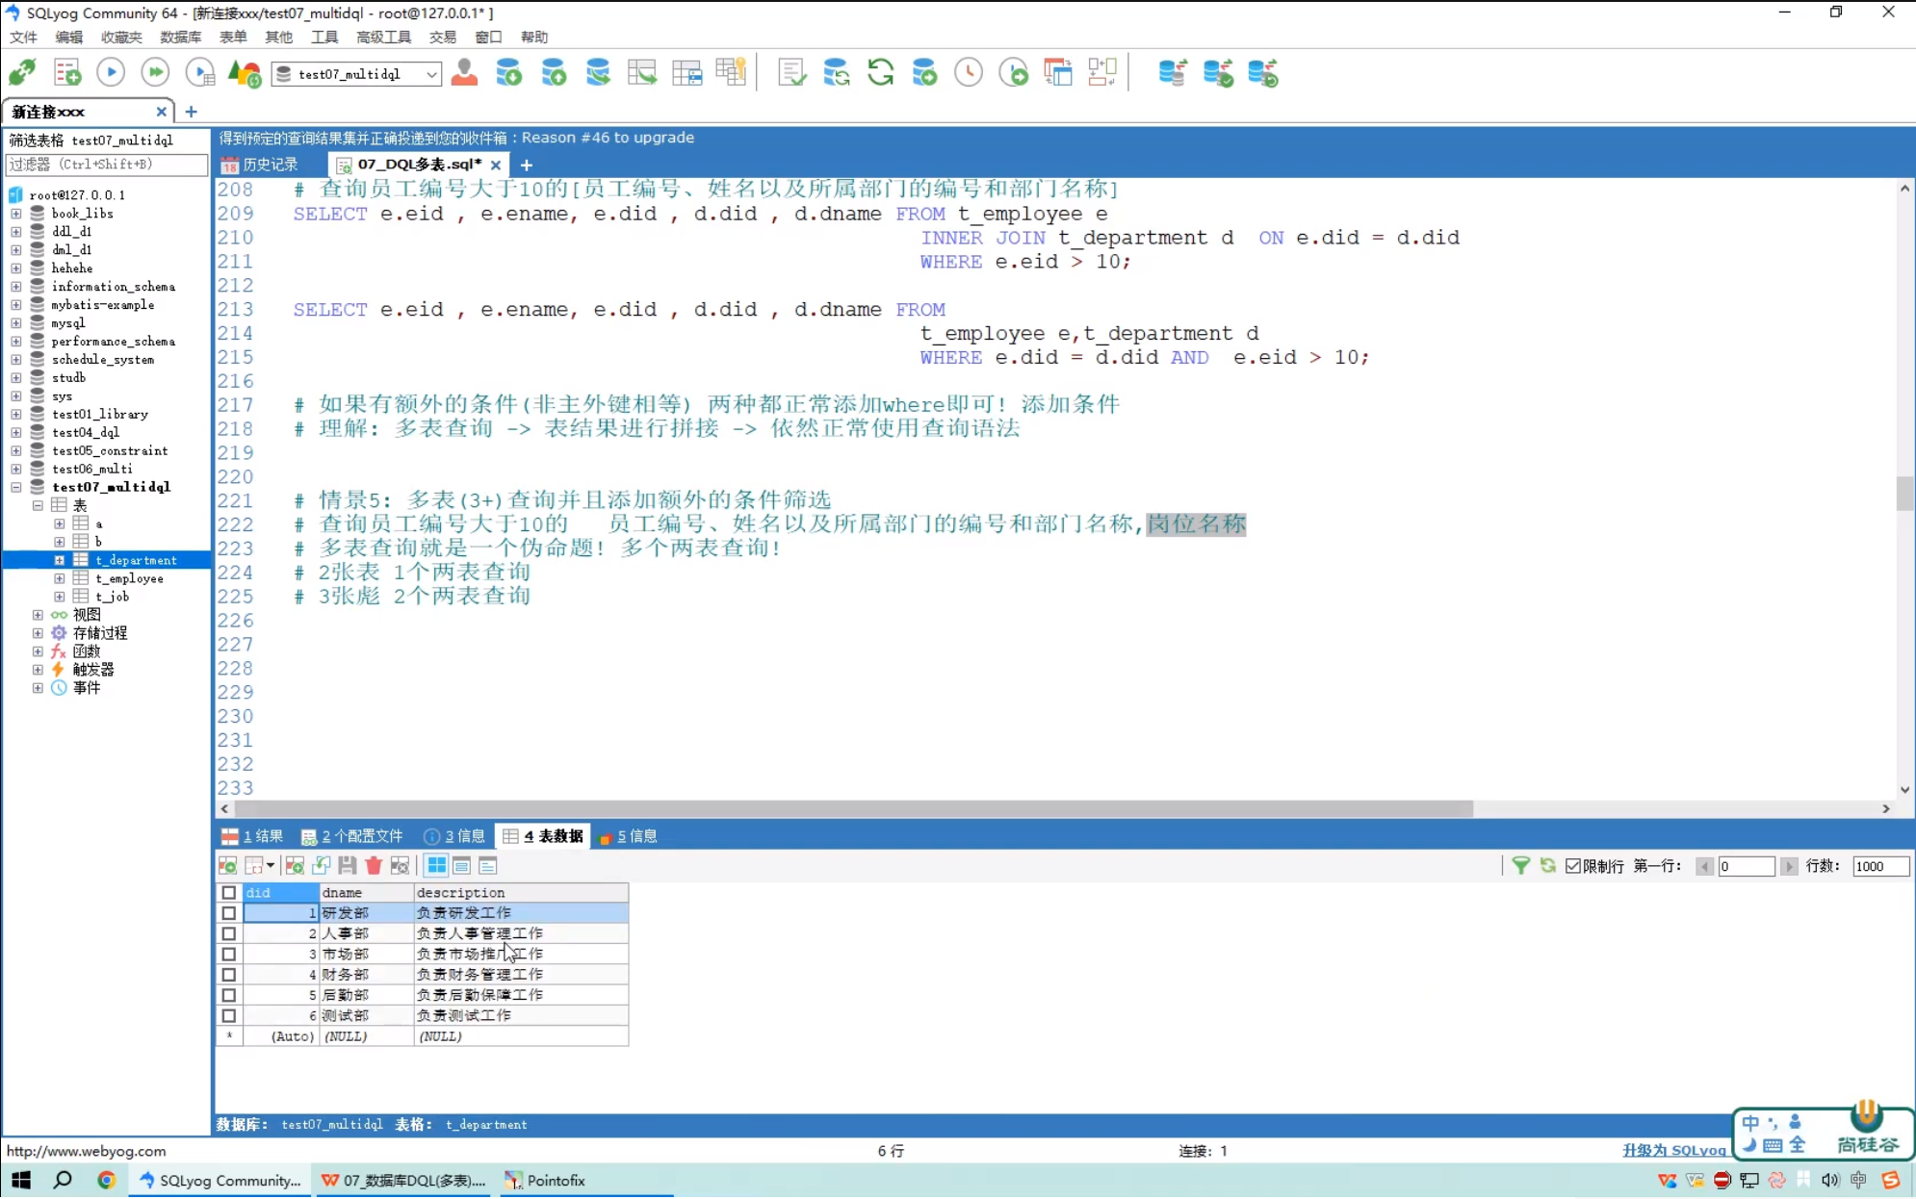
Task: Click the format query checklist icon
Action: [x=791, y=73]
